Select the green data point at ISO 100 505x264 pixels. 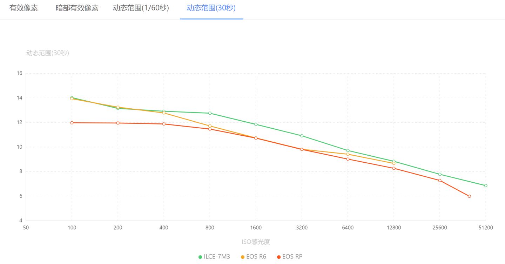tap(72, 97)
